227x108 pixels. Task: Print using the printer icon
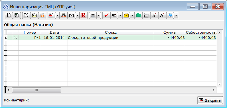coord(93,15)
